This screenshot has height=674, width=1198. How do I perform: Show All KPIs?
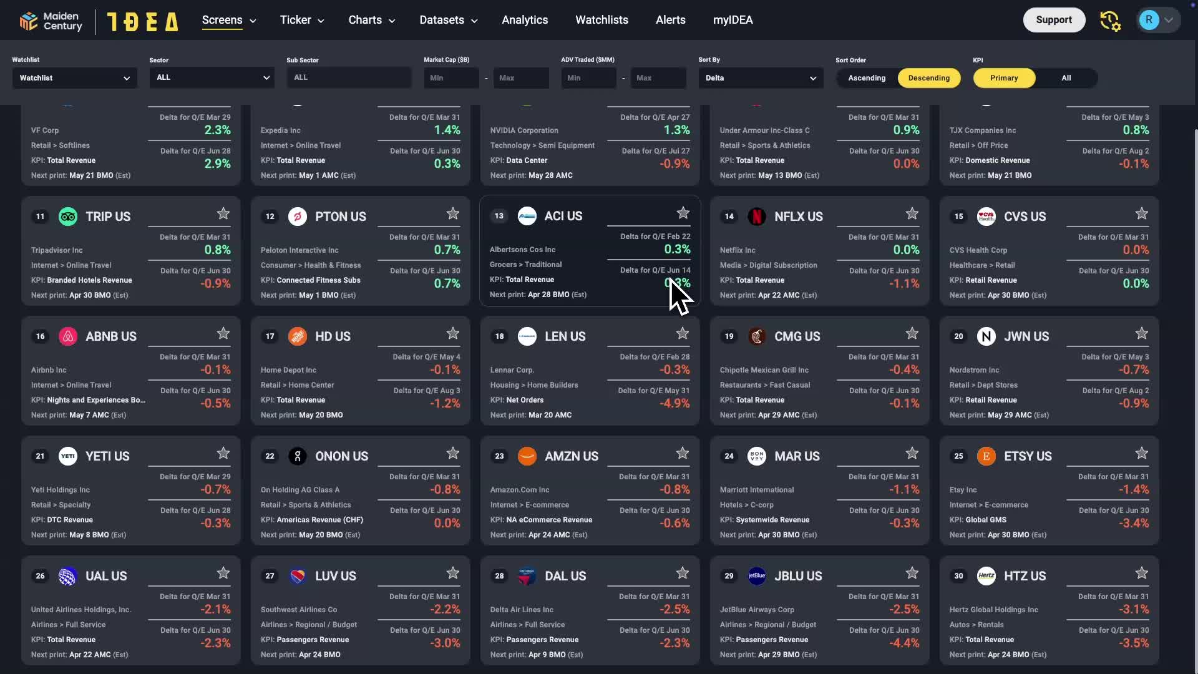tap(1066, 78)
